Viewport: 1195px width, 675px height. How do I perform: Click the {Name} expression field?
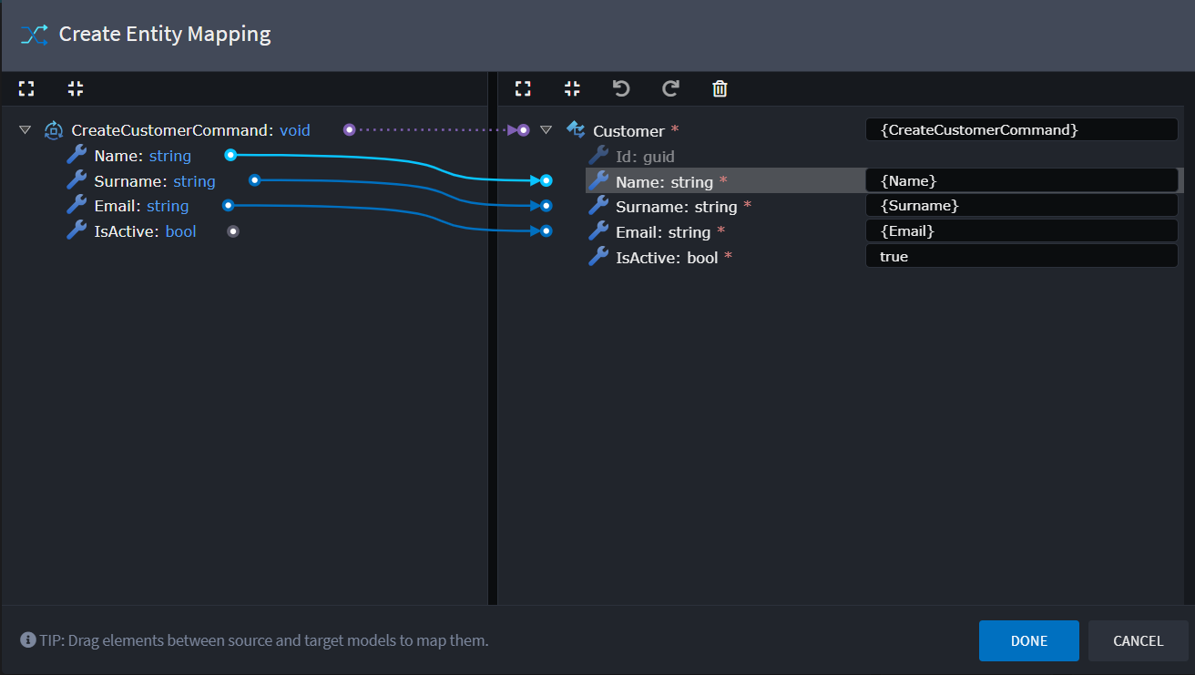(1022, 180)
